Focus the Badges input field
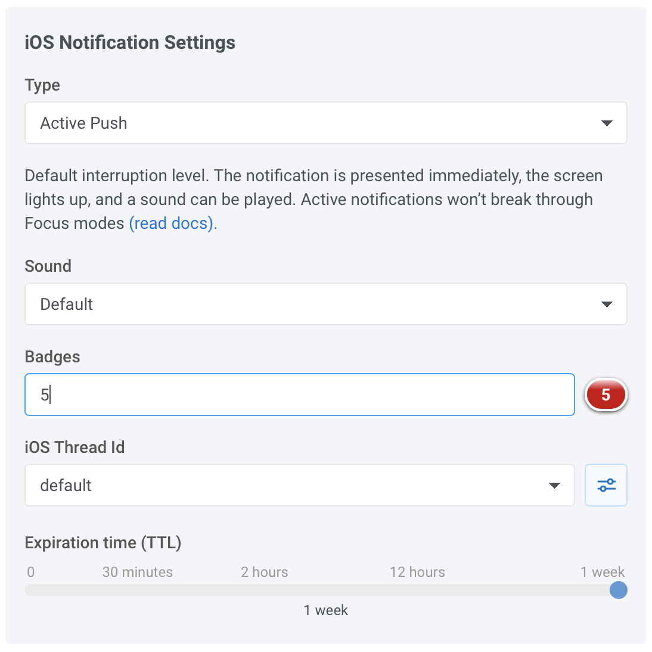This screenshot has width=652, height=652. pos(299,395)
